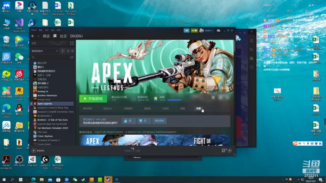This screenshot has width=326, height=183.
Task: Open Microsoft Edge from the taskbar
Action: [x=33, y=179]
